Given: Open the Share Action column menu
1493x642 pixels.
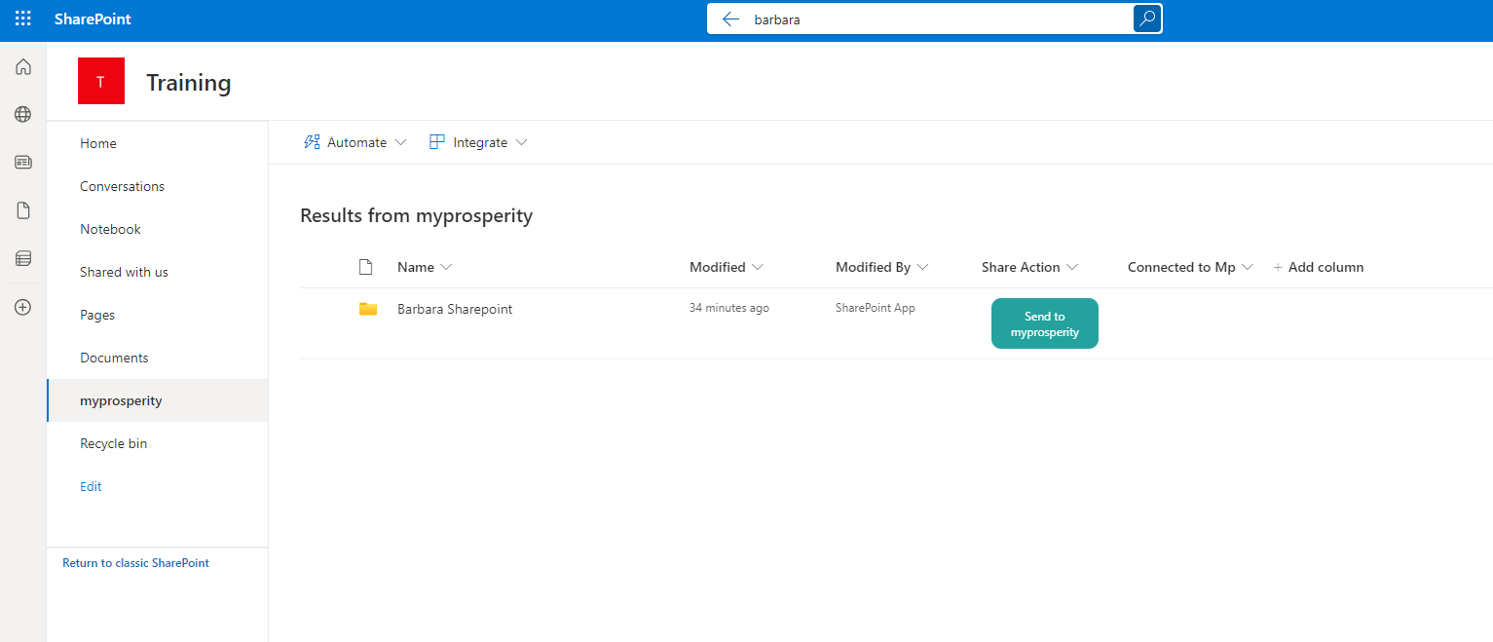Looking at the screenshot, I should pyautogui.click(x=1029, y=267).
